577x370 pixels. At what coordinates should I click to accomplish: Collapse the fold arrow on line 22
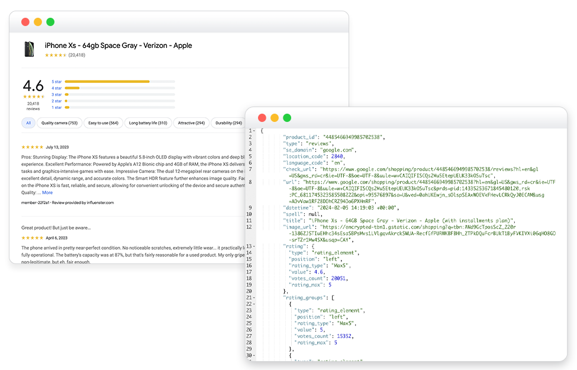254,304
